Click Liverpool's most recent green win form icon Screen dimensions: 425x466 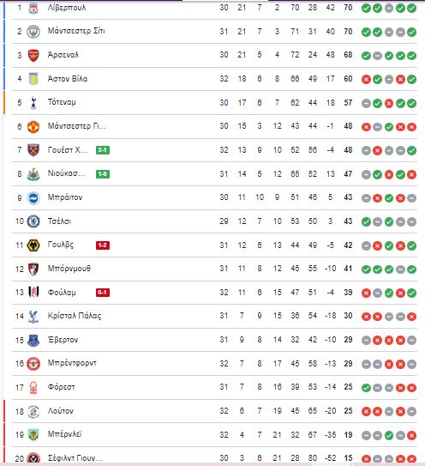(x=411, y=9)
